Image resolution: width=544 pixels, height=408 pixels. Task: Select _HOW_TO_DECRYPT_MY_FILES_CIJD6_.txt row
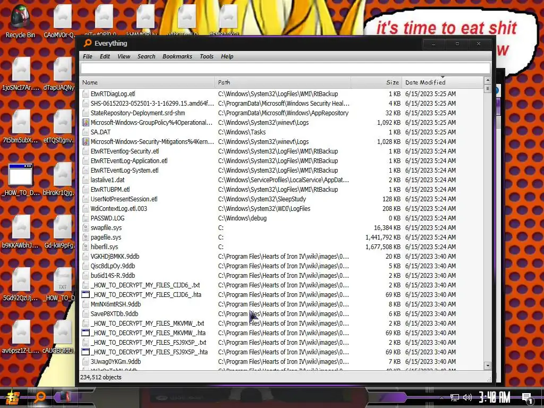pos(281,285)
